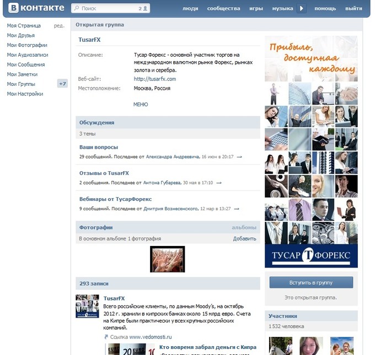Open TusarFX post author avatar
Screen dimensions: 375x355
click(87, 306)
